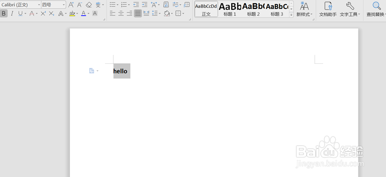
Task: Select the 正文 style
Action: (206, 9)
